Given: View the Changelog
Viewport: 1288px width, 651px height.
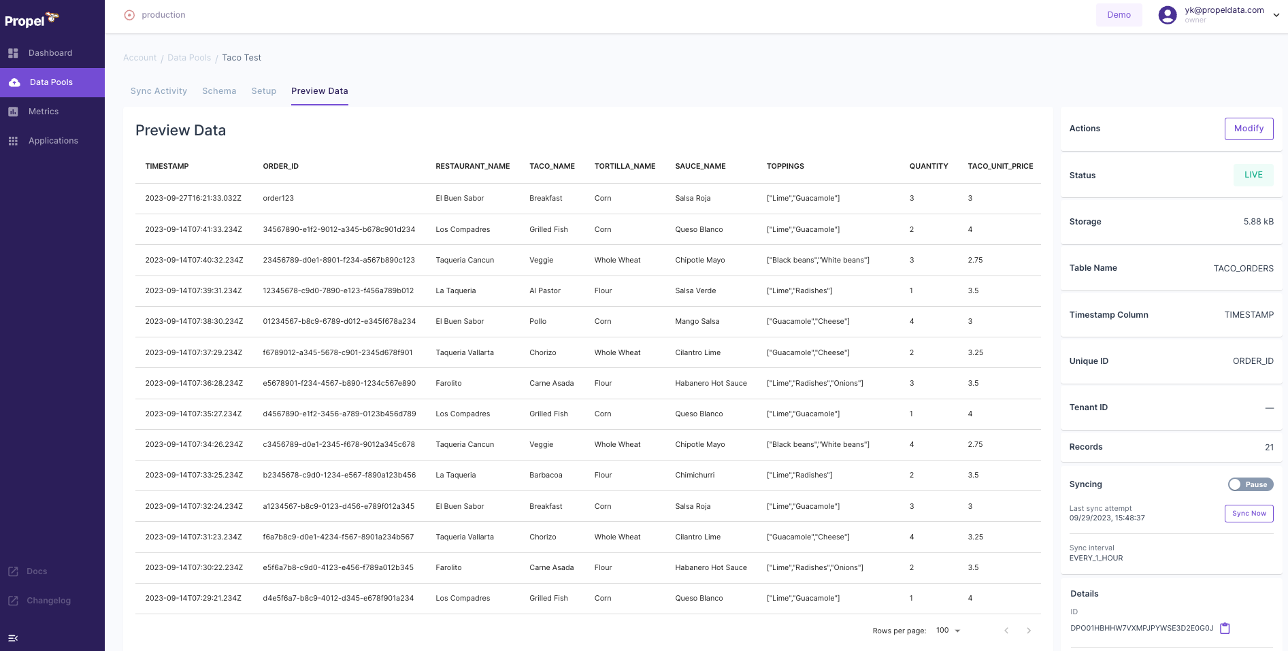Looking at the screenshot, I should tap(48, 601).
